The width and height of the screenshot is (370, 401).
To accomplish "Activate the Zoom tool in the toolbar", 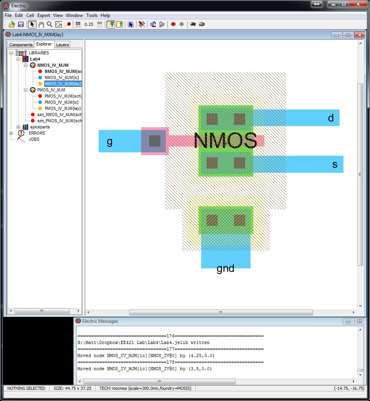I will point(49,24).
